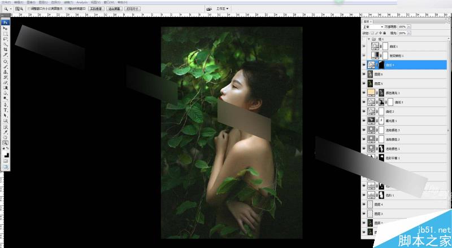The width and height of the screenshot is (452, 248).
Task: Change screen mode via toolbox icon
Action: click(6, 167)
